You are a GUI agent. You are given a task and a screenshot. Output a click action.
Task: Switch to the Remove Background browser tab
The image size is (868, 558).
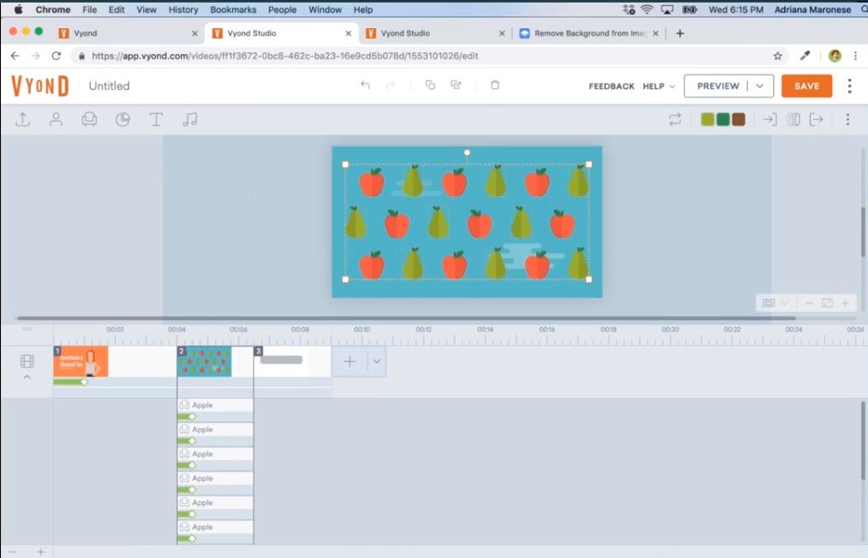coord(589,33)
